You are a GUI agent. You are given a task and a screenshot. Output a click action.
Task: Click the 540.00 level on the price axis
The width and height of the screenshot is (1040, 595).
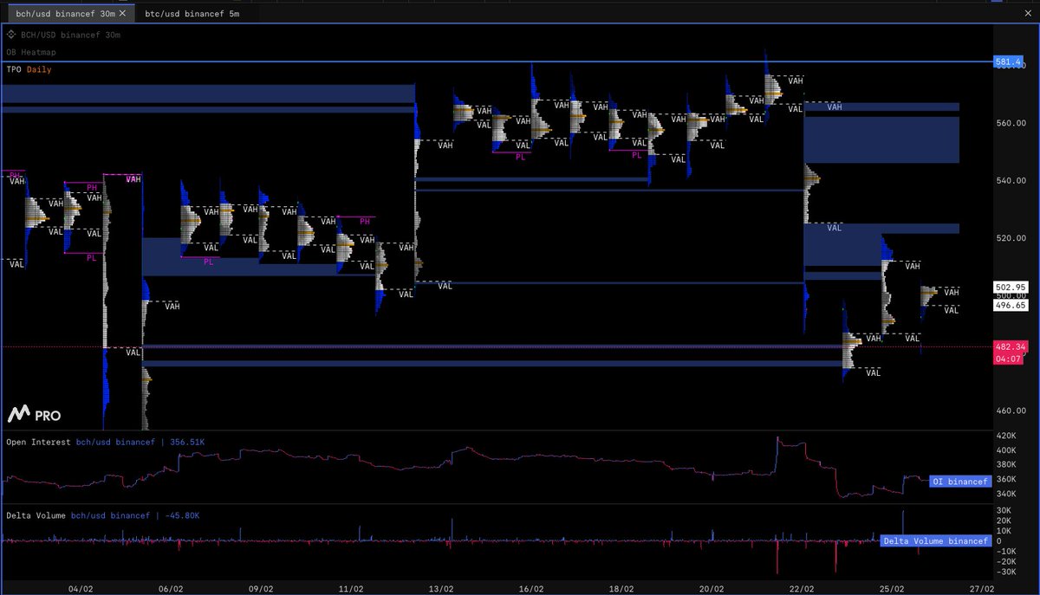[1010, 180]
